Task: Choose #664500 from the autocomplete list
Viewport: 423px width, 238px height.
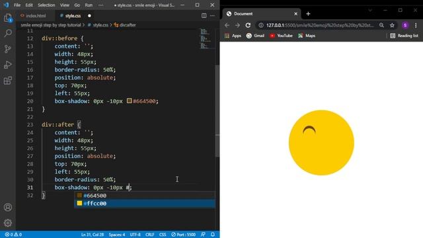Action: pos(145,196)
